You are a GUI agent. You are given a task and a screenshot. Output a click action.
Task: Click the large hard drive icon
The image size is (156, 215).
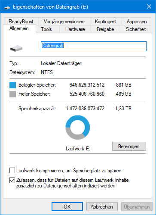tap(16, 48)
